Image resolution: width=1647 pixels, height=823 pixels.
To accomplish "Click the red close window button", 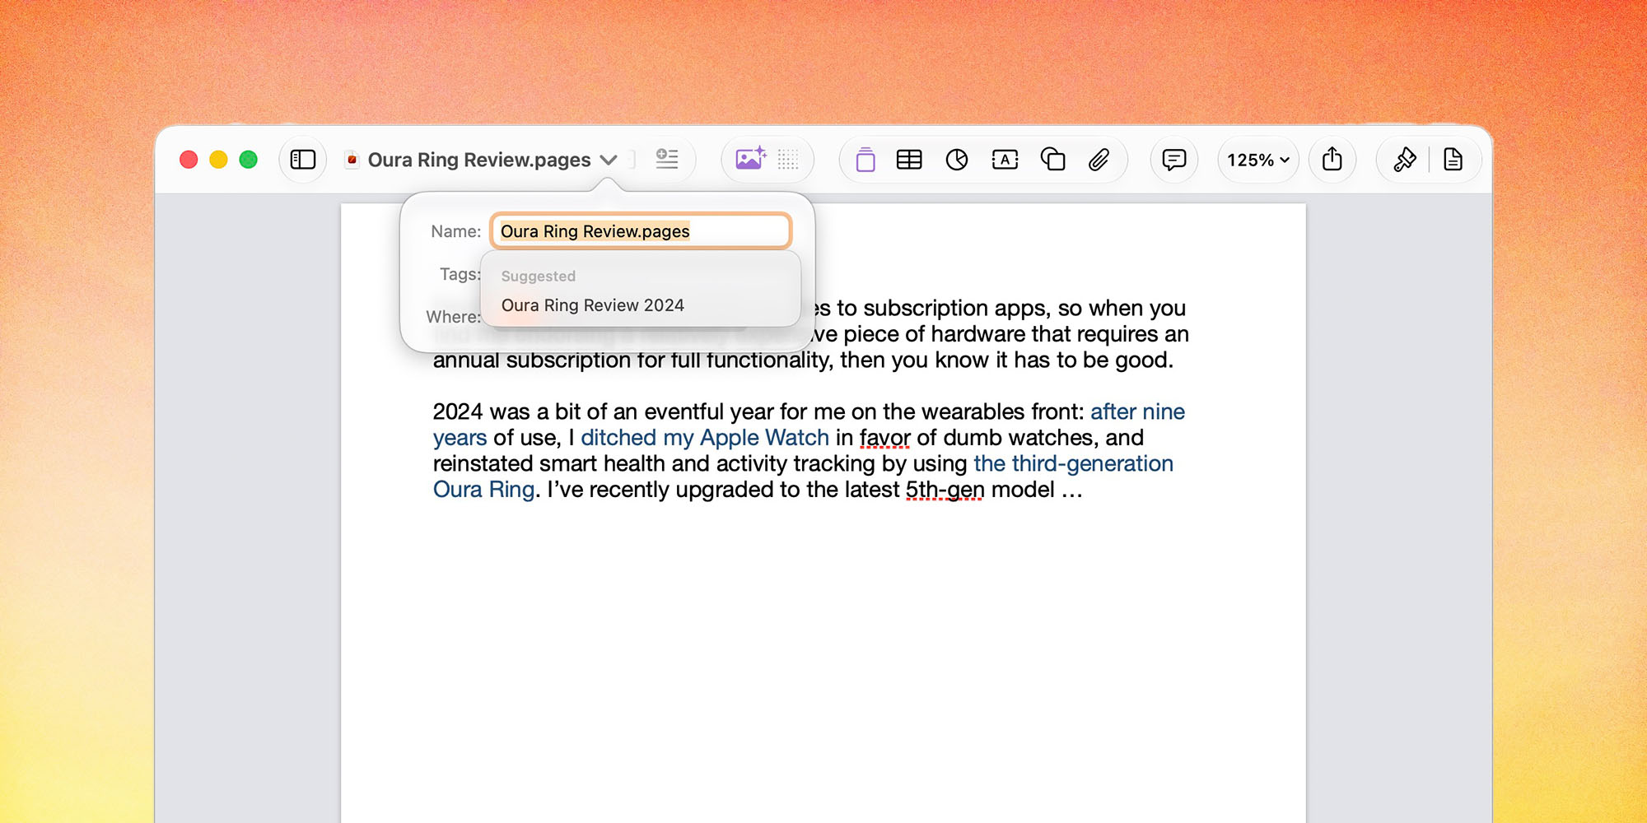I will coord(189,160).
